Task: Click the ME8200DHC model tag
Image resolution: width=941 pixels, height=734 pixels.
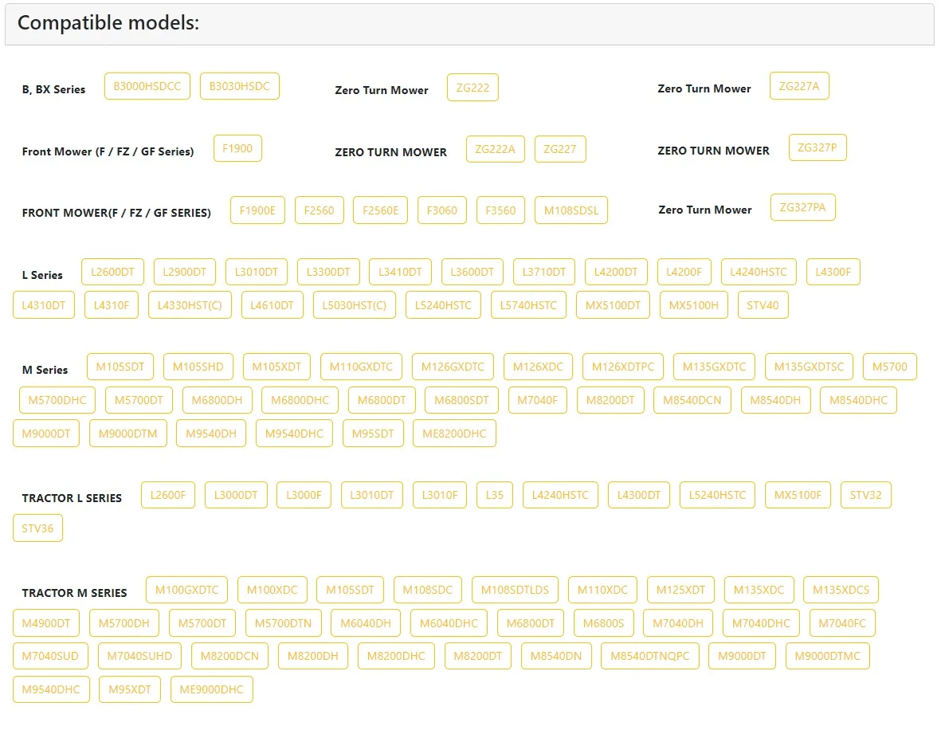Action: (x=454, y=434)
